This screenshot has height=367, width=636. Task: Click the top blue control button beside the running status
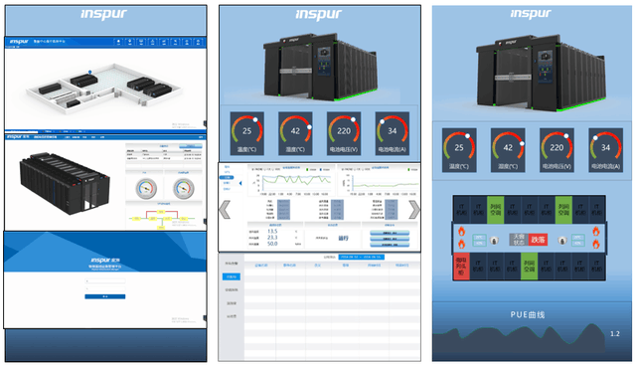pos(390,233)
